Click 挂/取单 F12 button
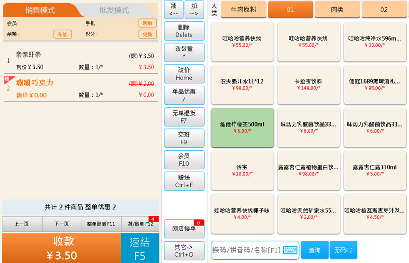 [x=140, y=224]
